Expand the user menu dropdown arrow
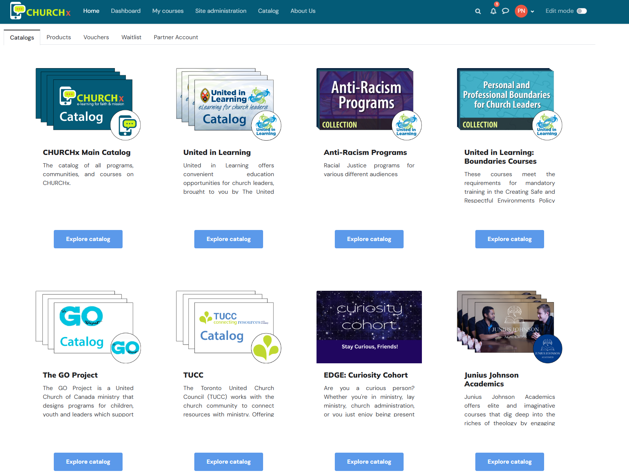629x475 pixels. pos(532,11)
